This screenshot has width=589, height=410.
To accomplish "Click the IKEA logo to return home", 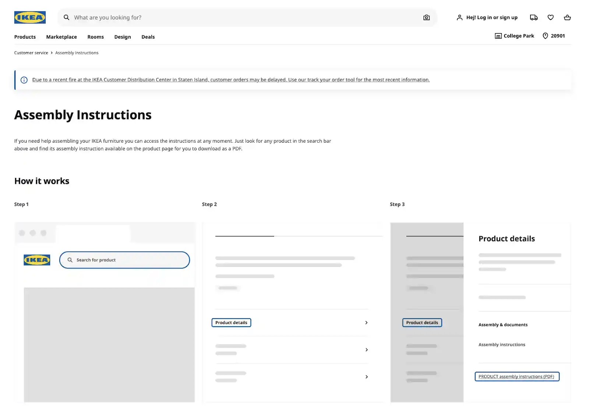I will tap(30, 17).
